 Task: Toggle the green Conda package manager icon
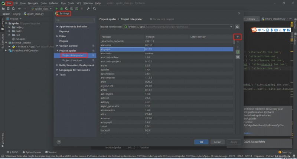coord(238,52)
